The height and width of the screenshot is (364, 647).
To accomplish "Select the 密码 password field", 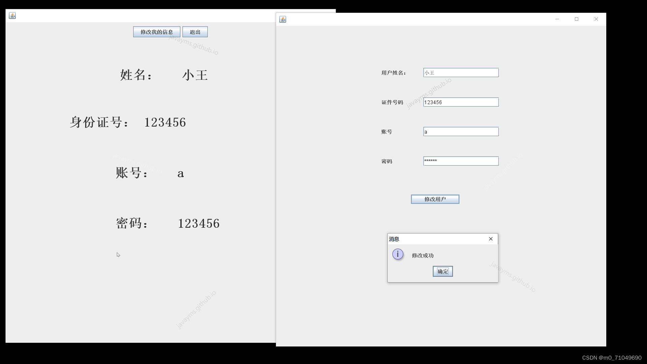I will [x=461, y=161].
